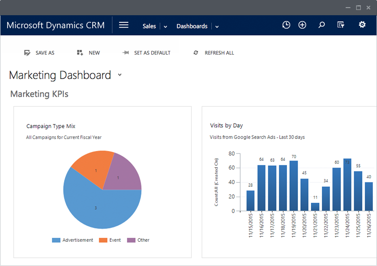Click Visits from Google Search Ads subtitle

[x=257, y=137]
